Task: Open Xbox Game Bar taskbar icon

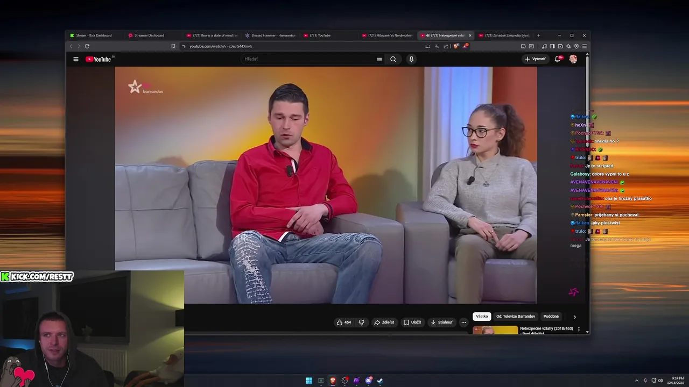Action: (321, 381)
